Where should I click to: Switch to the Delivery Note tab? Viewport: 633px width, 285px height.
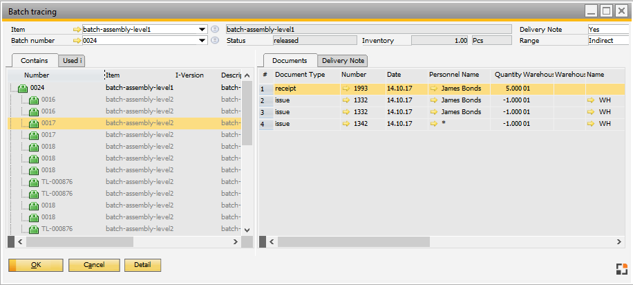(x=343, y=61)
